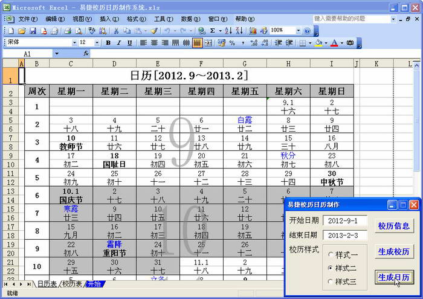Image resolution: width=423 pixels, height=299 pixels.
Task: Open the 数据(D) menu
Action: tap(191, 19)
